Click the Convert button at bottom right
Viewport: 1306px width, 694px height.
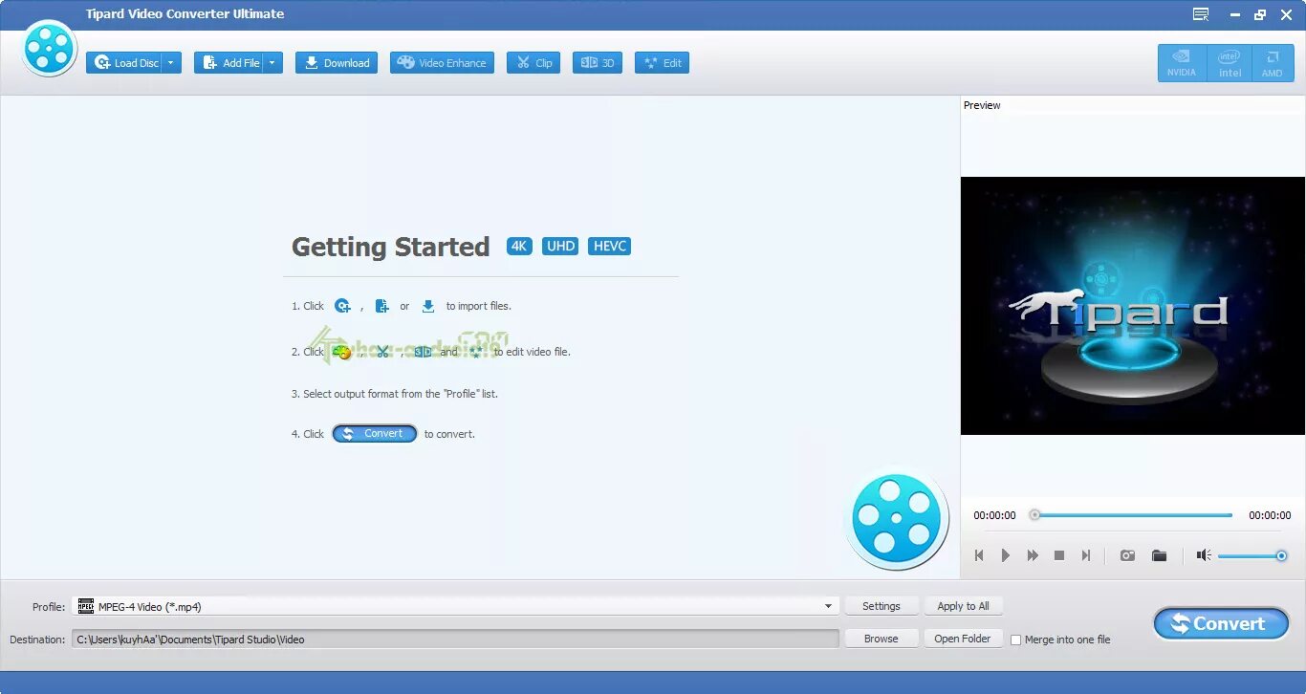point(1221,623)
